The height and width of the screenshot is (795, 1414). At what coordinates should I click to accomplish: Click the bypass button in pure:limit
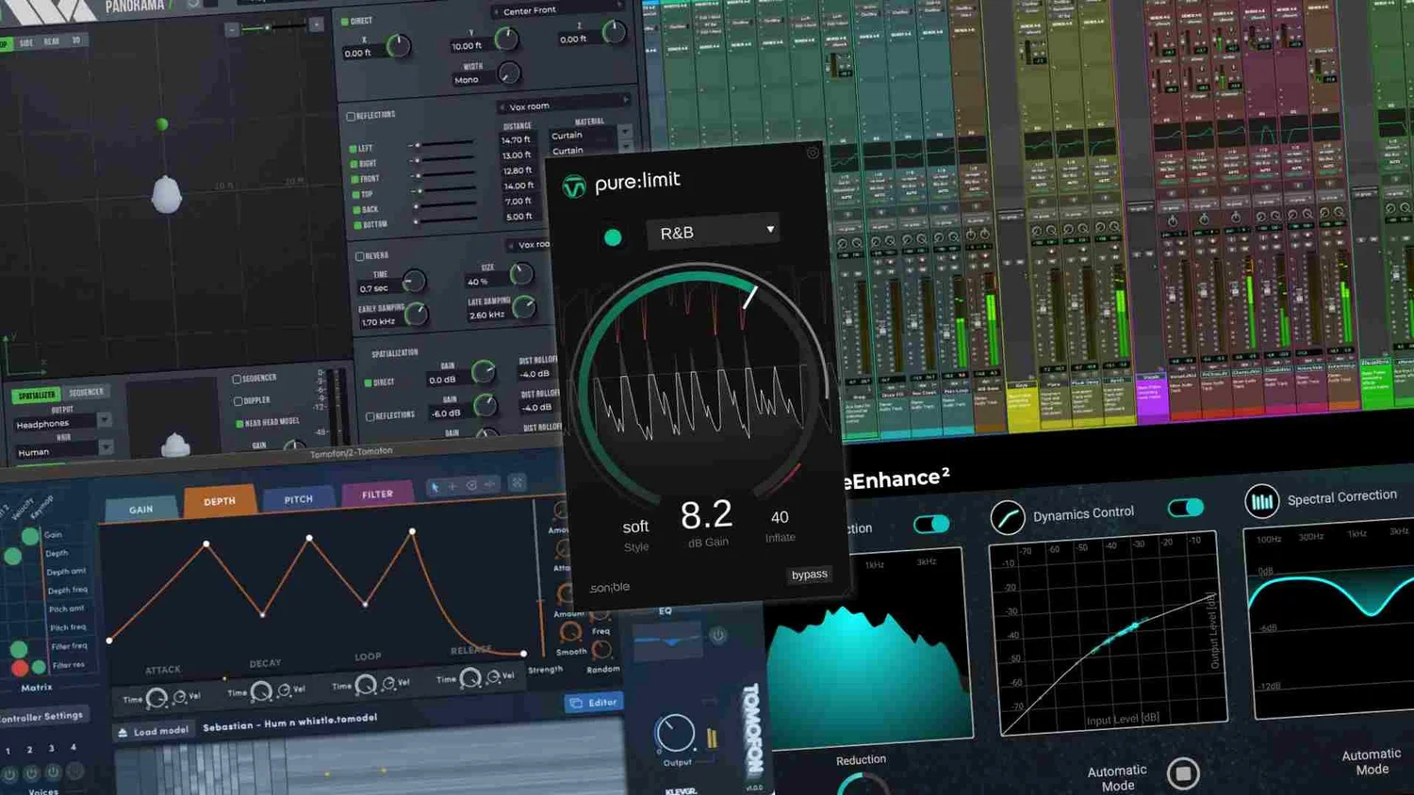(809, 574)
